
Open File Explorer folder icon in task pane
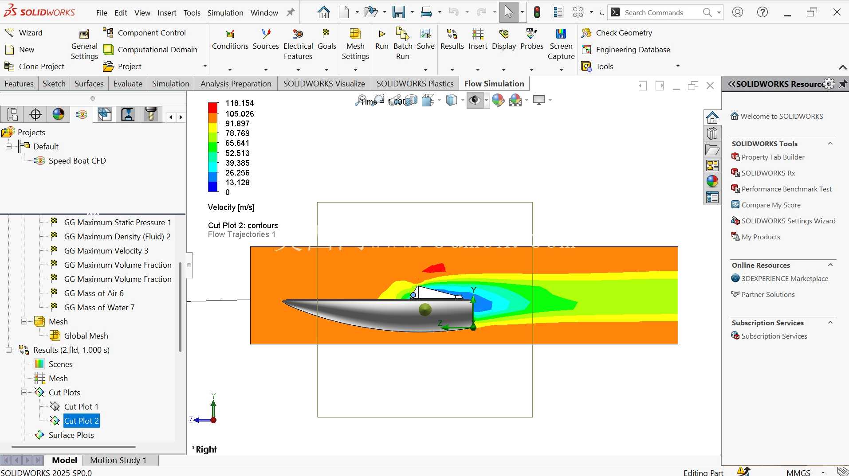click(712, 149)
